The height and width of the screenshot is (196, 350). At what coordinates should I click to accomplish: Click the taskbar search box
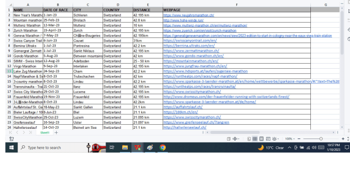62,147
